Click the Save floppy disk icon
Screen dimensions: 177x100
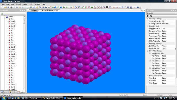9,8
